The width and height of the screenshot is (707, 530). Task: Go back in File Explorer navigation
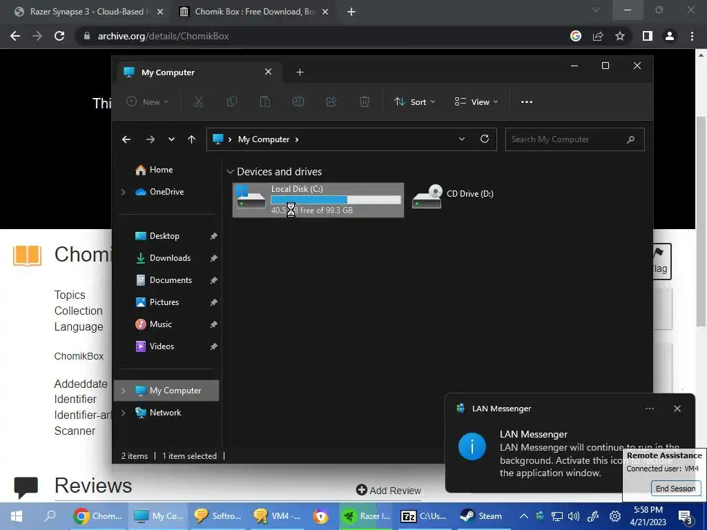coord(126,139)
